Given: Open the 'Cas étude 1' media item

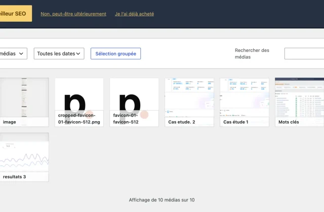Looking at the screenshot, I should (245, 102).
